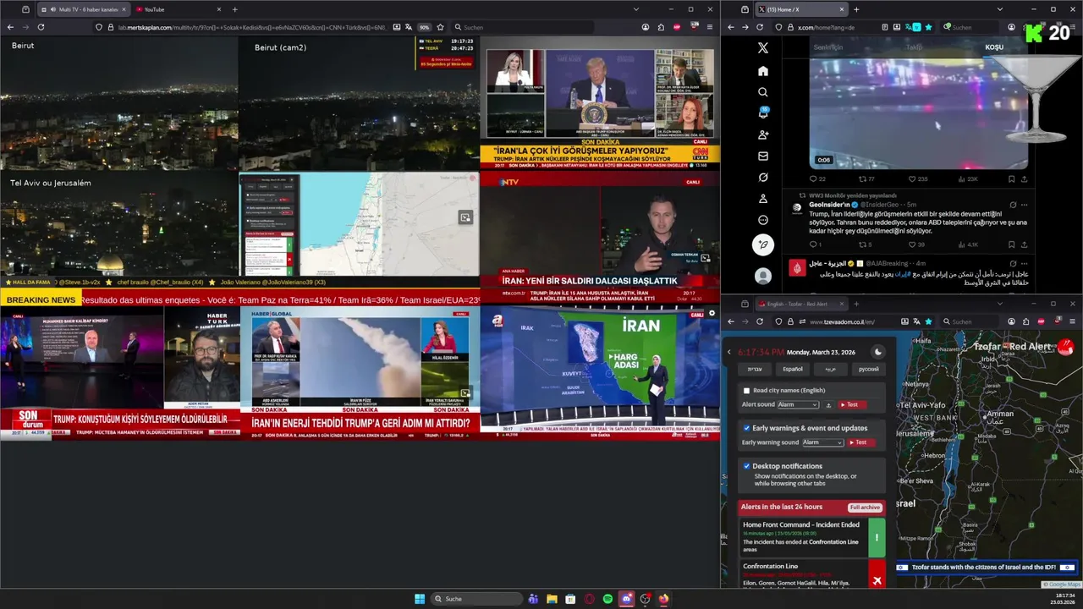1083x609 pixels.
Task: Open GeoInsider profile link
Action: tap(828, 205)
